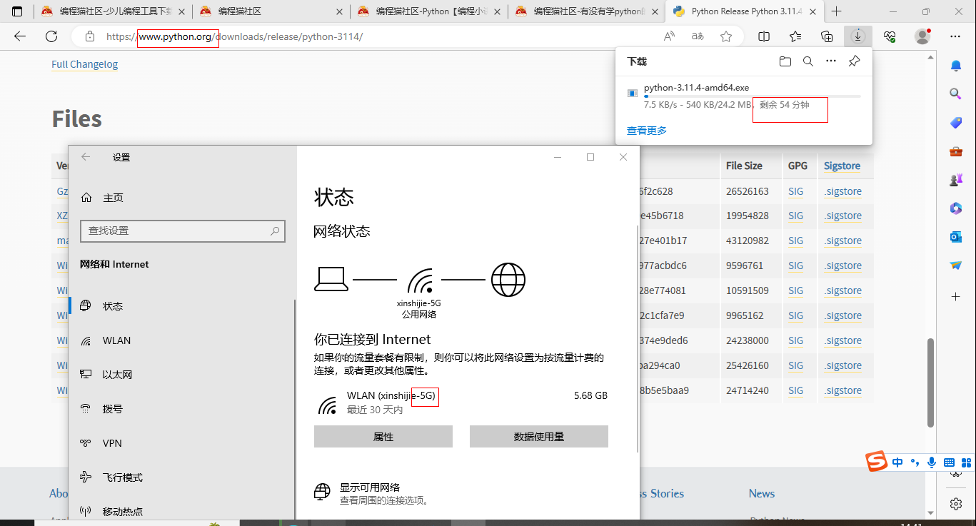Close the Python Release Python 3.11.4 tab
976x526 pixels.
(812, 11)
